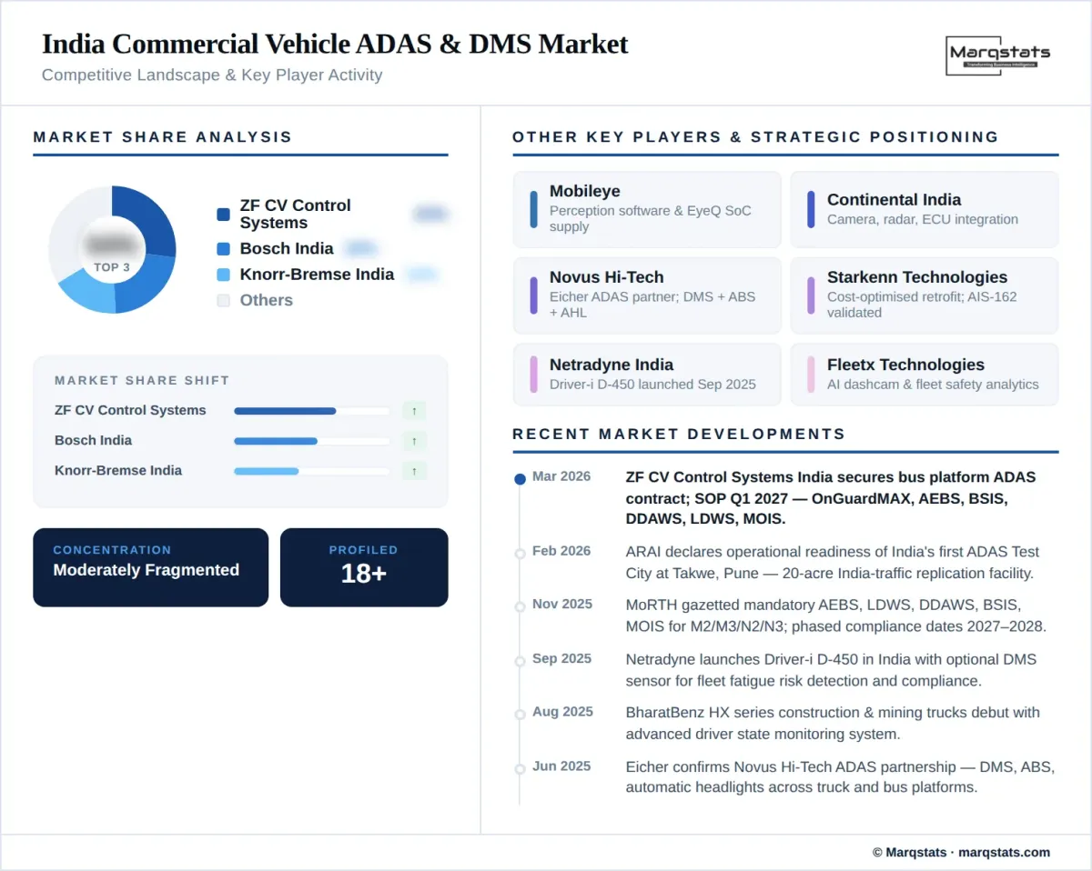Screen dimensions: 1092x871
Task: Click the Nov 2025 timeline marker dot
Action: (x=520, y=606)
